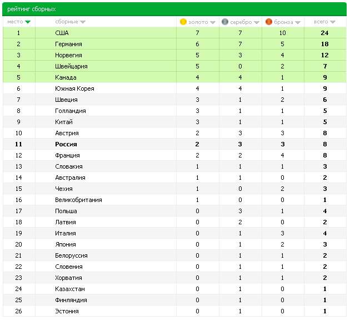This screenshot has width=350, height=320.
Task: Click the Норвегия team name
Action: click(68, 55)
